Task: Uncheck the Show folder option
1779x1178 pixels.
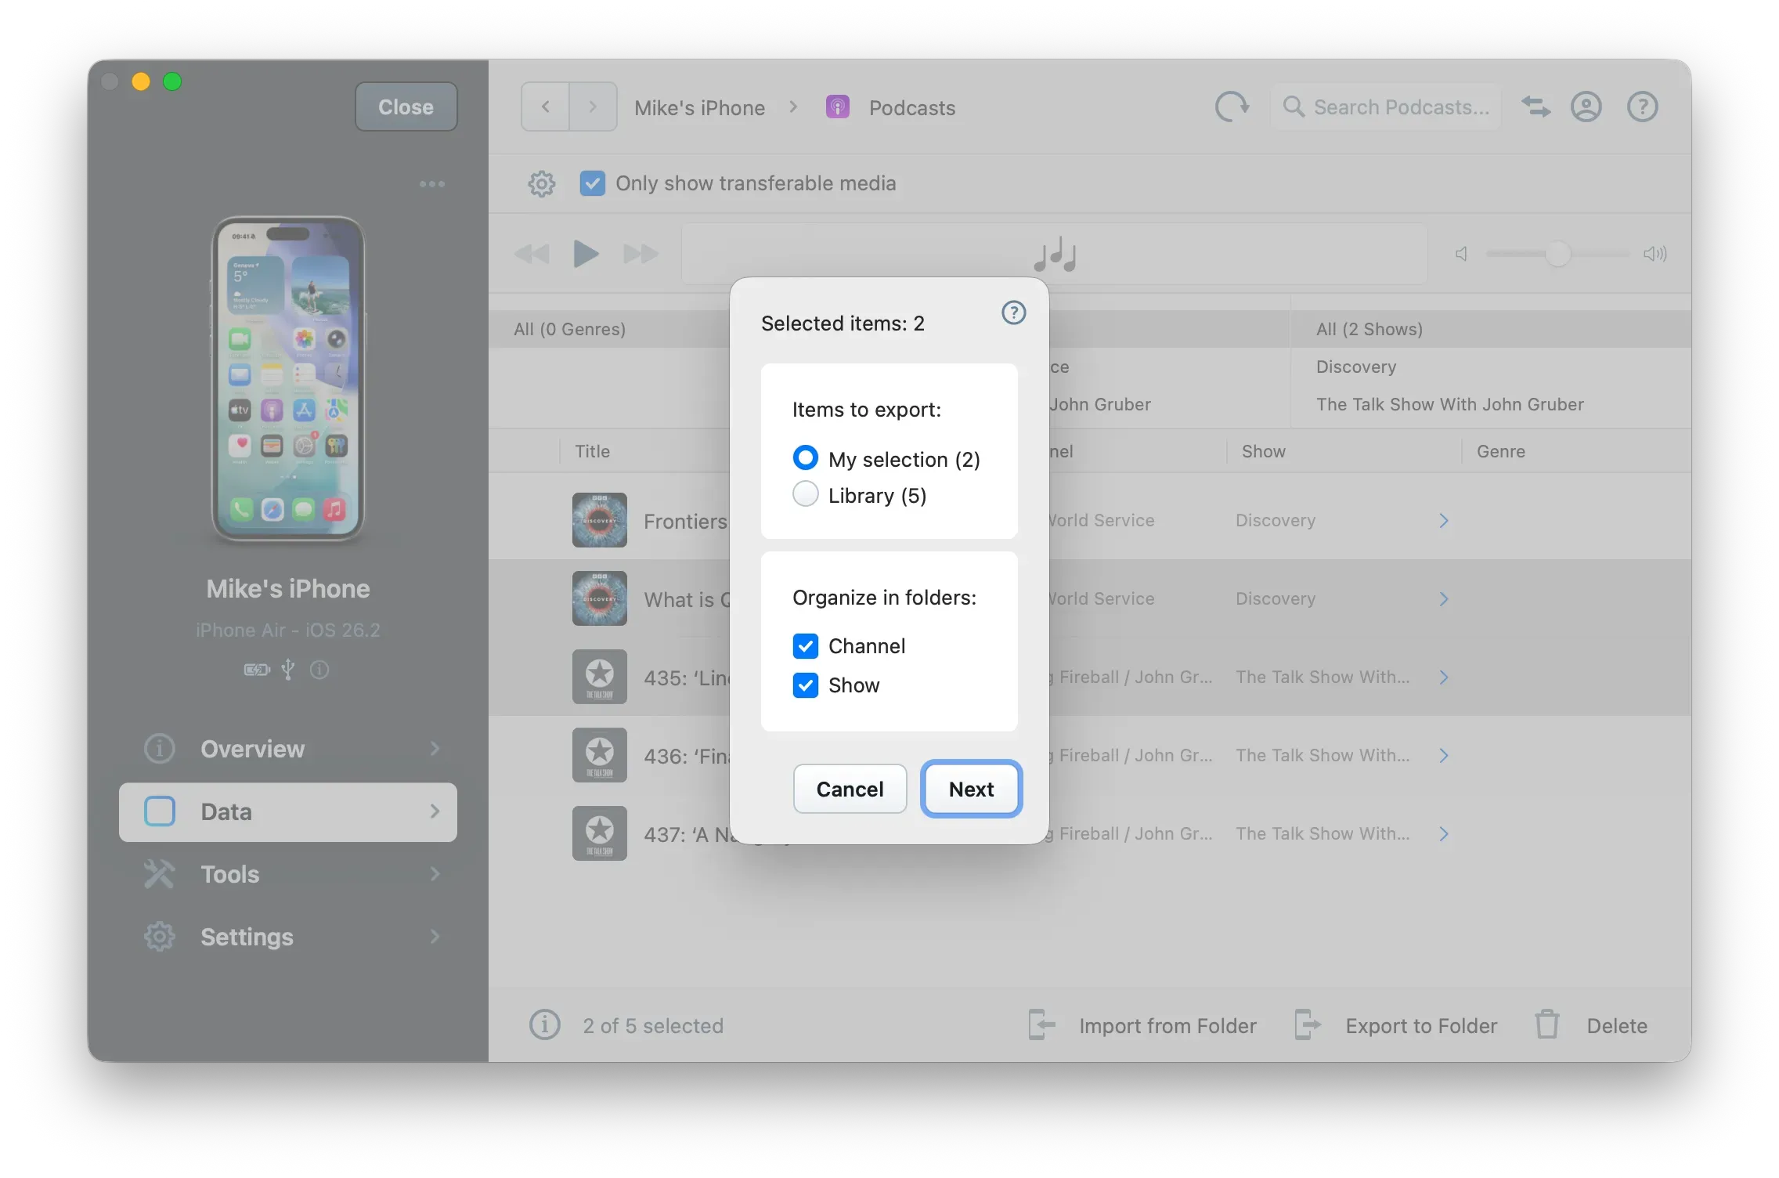Action: (x=805, y=685)
